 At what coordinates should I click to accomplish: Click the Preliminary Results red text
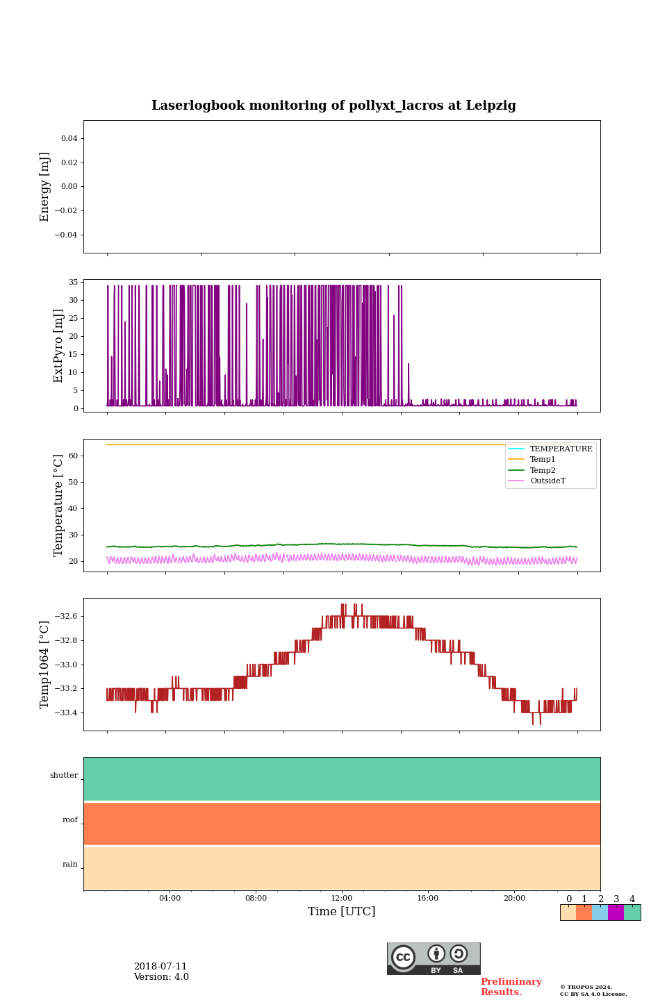[511, 987]
